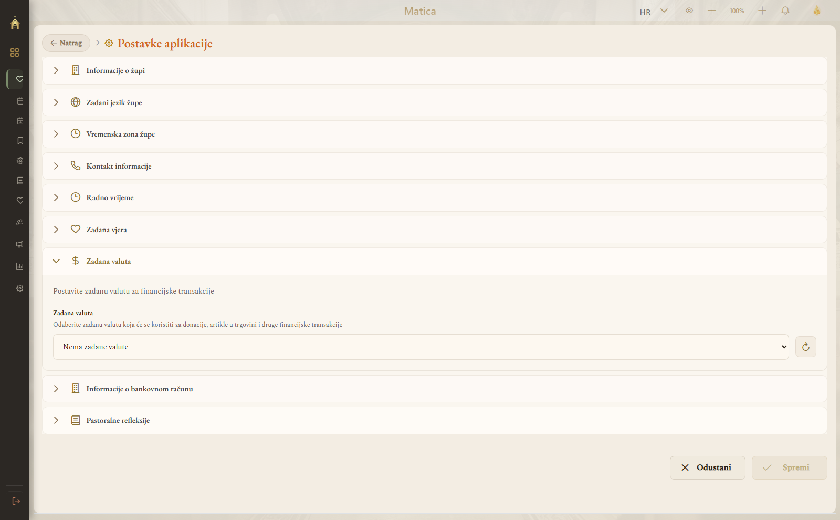This screenshot has width=840, height=520.
Task: Open the bookmark icon in sidebar
Action: tap(20, 141)
